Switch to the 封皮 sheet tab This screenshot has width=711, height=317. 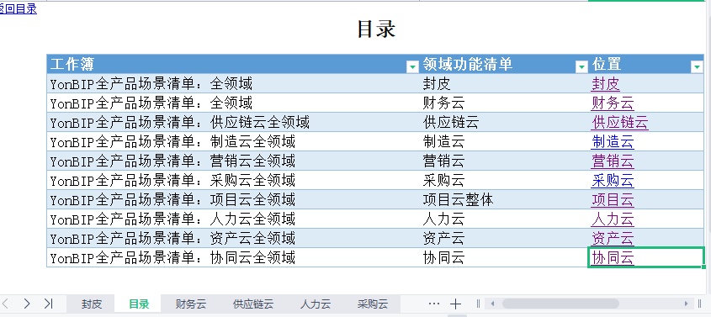(x=91, y=304)
